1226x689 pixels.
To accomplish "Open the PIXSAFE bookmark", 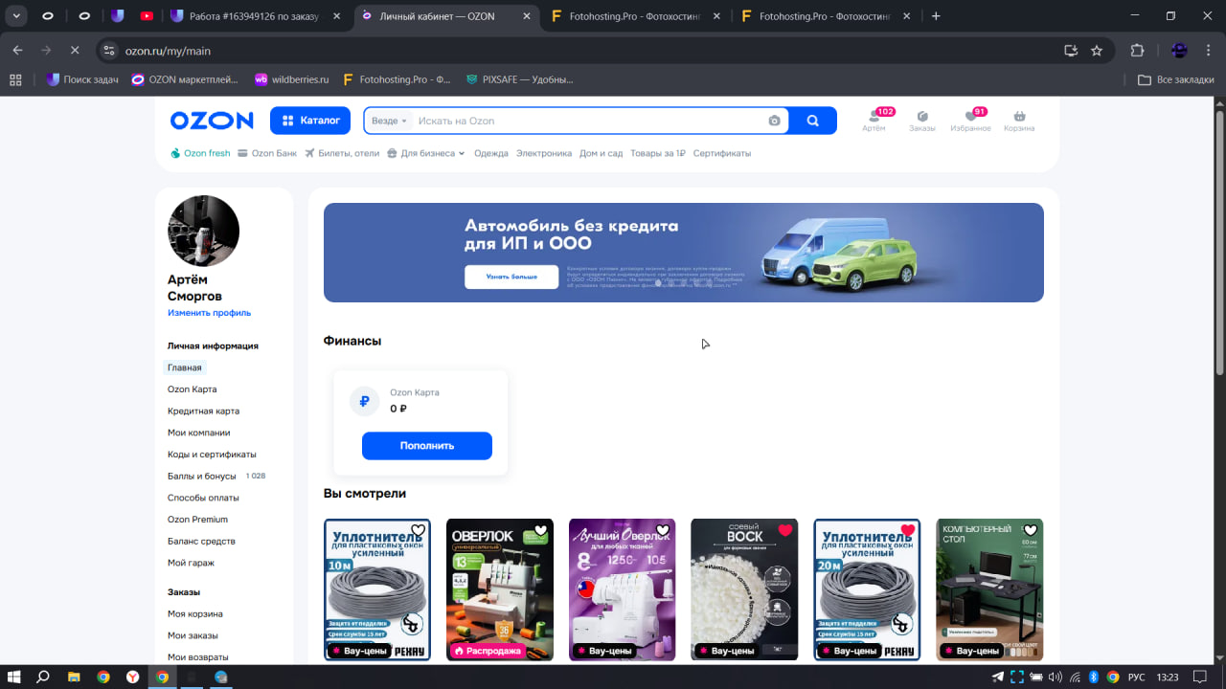I will pyautogui.click(x=519, y=79).
